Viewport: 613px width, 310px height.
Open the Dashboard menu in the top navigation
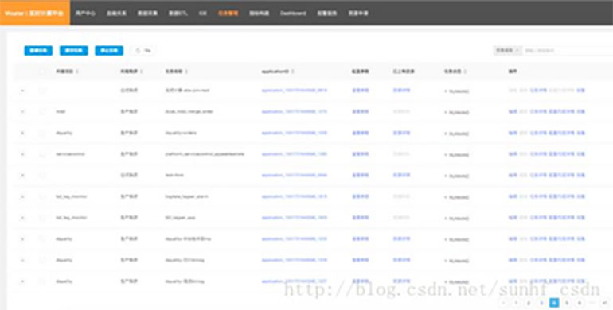click(x=293, y=13)
